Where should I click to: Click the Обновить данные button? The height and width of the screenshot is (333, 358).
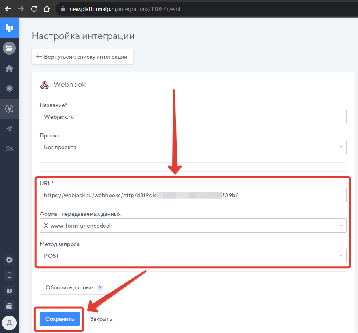click(74, 287)
